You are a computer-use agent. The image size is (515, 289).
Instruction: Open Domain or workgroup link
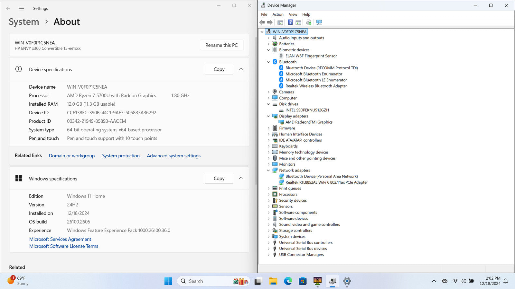click(x=72, y=156)
